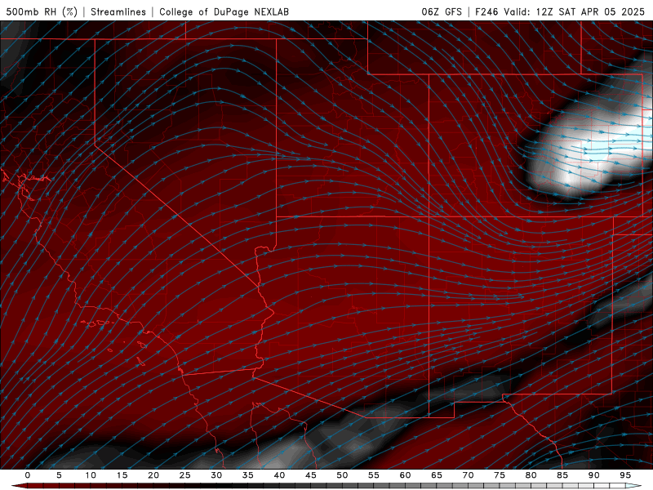Click the "Streamlines" header label

118,11
